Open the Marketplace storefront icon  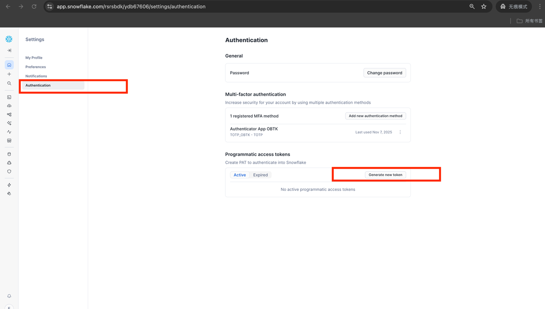click(x=9, y=141)
